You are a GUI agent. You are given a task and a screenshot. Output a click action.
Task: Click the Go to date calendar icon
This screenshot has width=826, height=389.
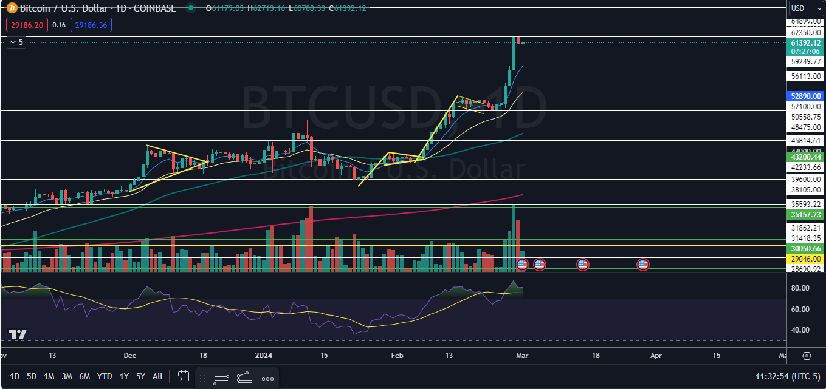[x=183, y=377]
